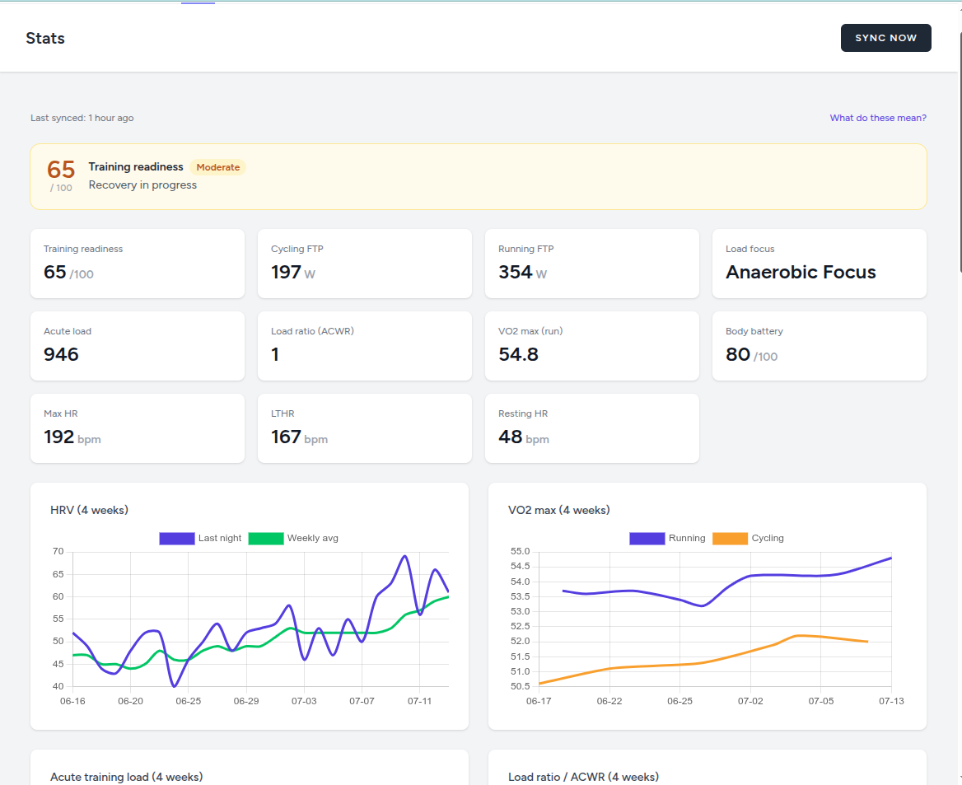Click the Max HR value 192 bpm

tap(72, 437)
